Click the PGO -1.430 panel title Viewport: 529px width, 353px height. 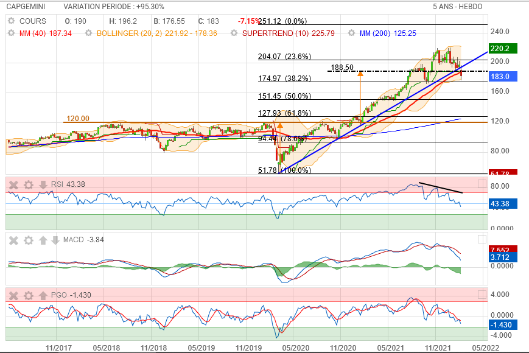point(71,295)
